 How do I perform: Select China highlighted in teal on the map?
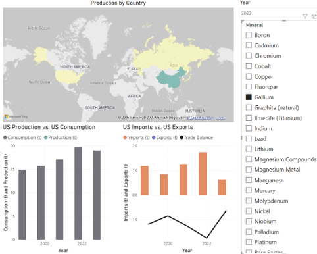[171, 78]
